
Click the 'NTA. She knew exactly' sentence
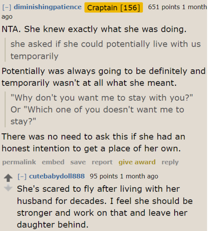click(x=94, y=29)
